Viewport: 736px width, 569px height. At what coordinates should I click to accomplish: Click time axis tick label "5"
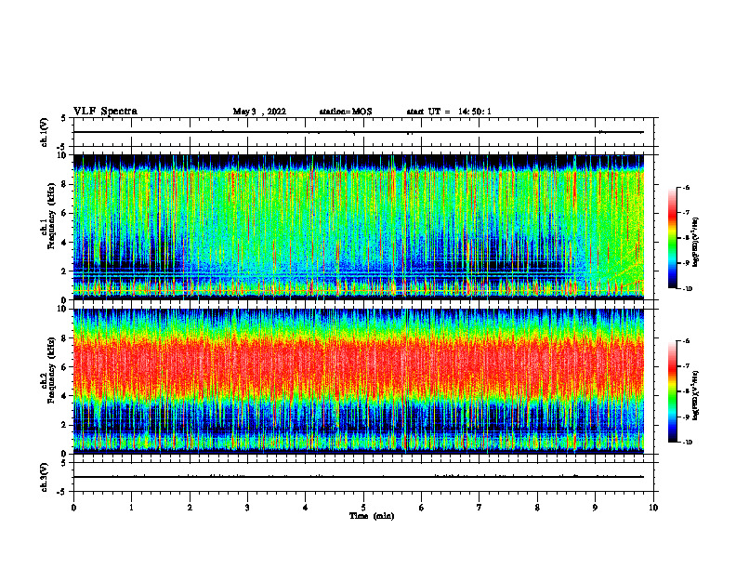click(x=363, y=508)
